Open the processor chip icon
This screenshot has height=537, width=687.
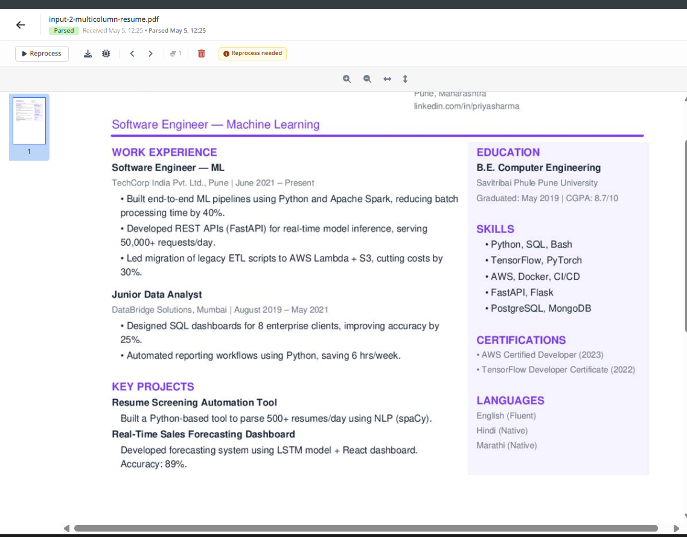(x=106, y=54)
